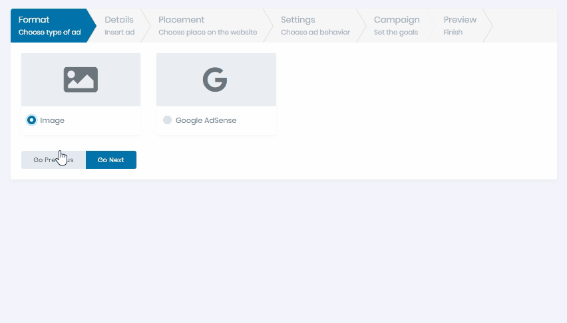
Task: Click the Image ad format picture icon
Action: pos(81,80)
